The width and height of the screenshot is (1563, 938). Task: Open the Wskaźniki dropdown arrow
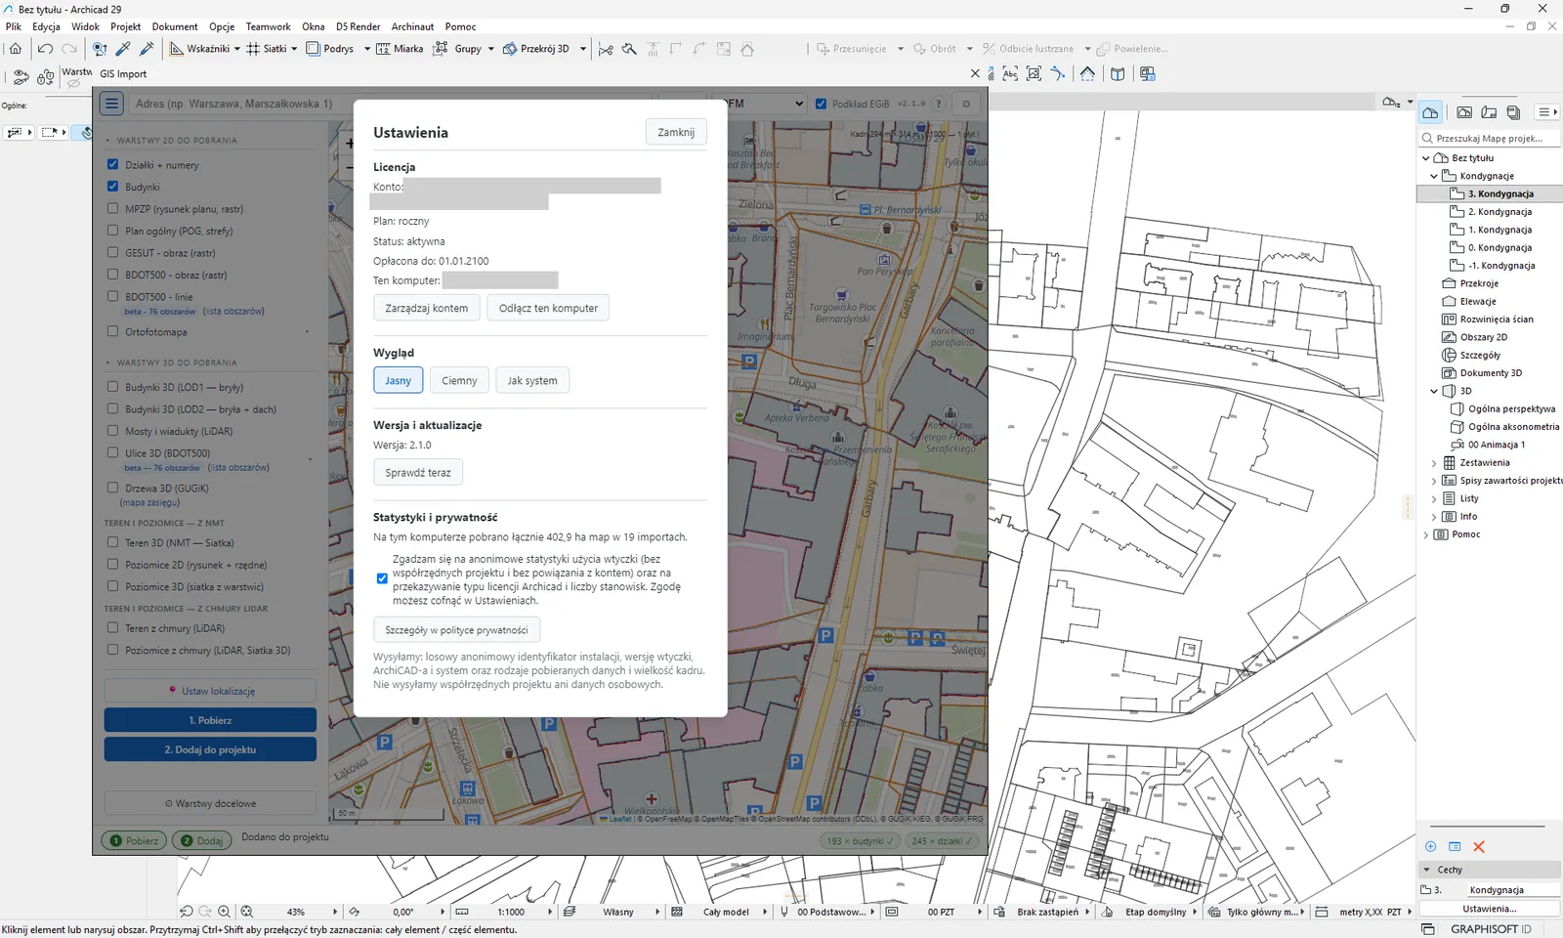pyautogui.click(x=236, y=49)
